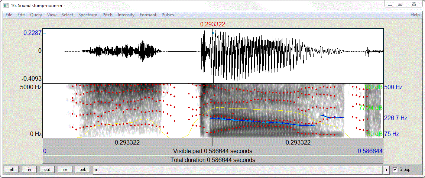The image size is (425, 178).
Task: Open the Pulses menu
Action: coord(168,15)
